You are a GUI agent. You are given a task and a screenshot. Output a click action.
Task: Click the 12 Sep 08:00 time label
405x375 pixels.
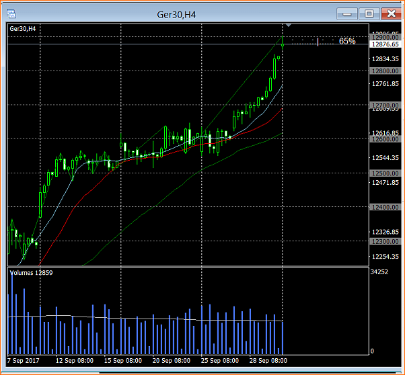pos(75,360)
